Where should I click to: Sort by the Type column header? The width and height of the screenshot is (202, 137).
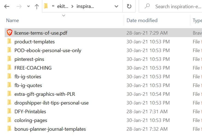pyautogui.click(x=197, y=21)
